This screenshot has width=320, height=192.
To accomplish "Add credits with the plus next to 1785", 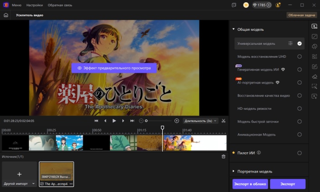I will point(269,5).
